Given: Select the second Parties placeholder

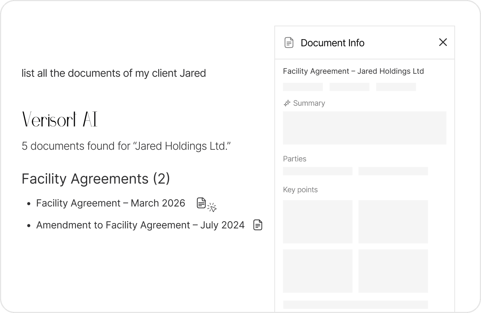Looking at the screenshot, I should click(x=393, y=171).
